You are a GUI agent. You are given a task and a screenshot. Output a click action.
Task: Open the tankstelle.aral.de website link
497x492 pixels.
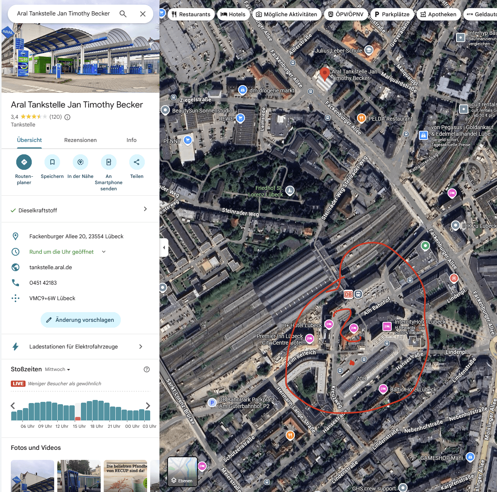51,267
